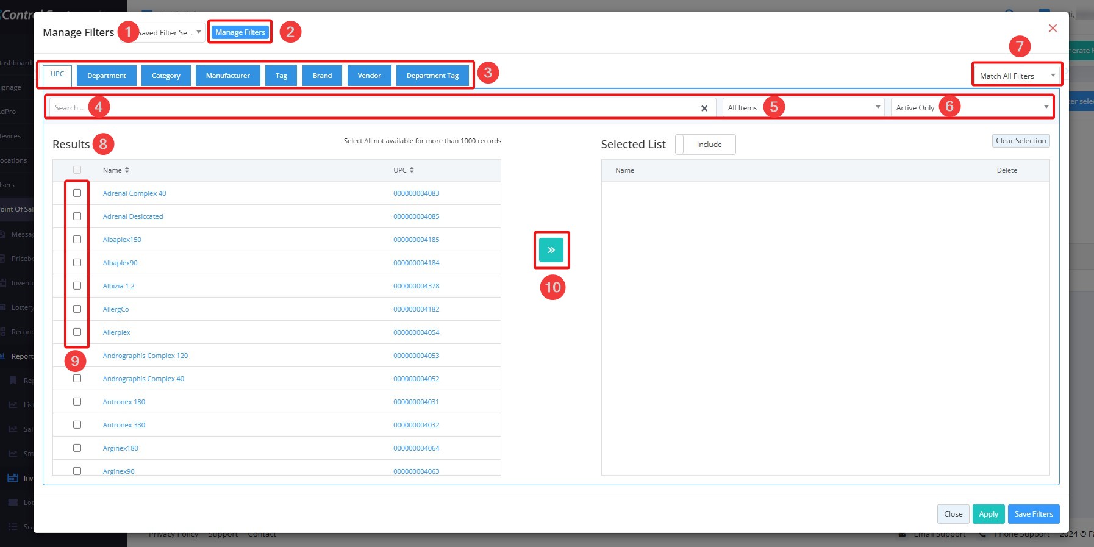Toggle the Include switch for Selected List
This screenshot has width=1094, height=547.
706,145
